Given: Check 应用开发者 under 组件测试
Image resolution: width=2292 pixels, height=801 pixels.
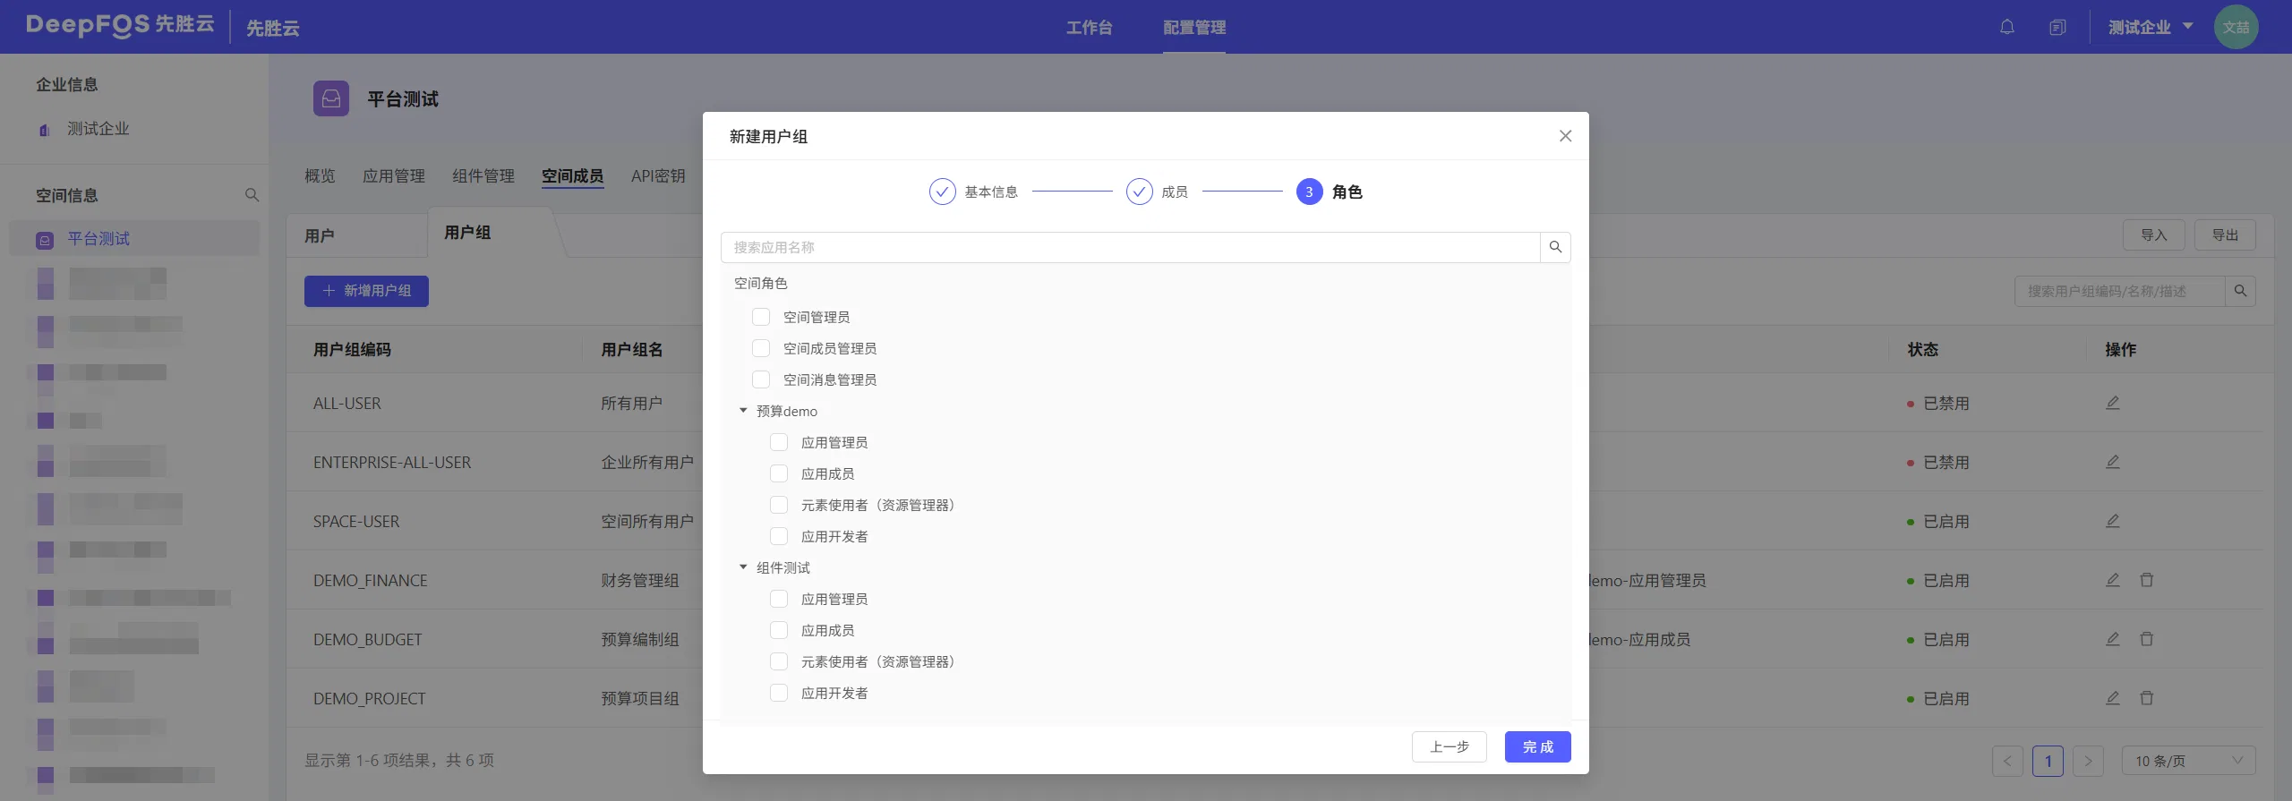Looking at the screenshot, I should [779, 693].
